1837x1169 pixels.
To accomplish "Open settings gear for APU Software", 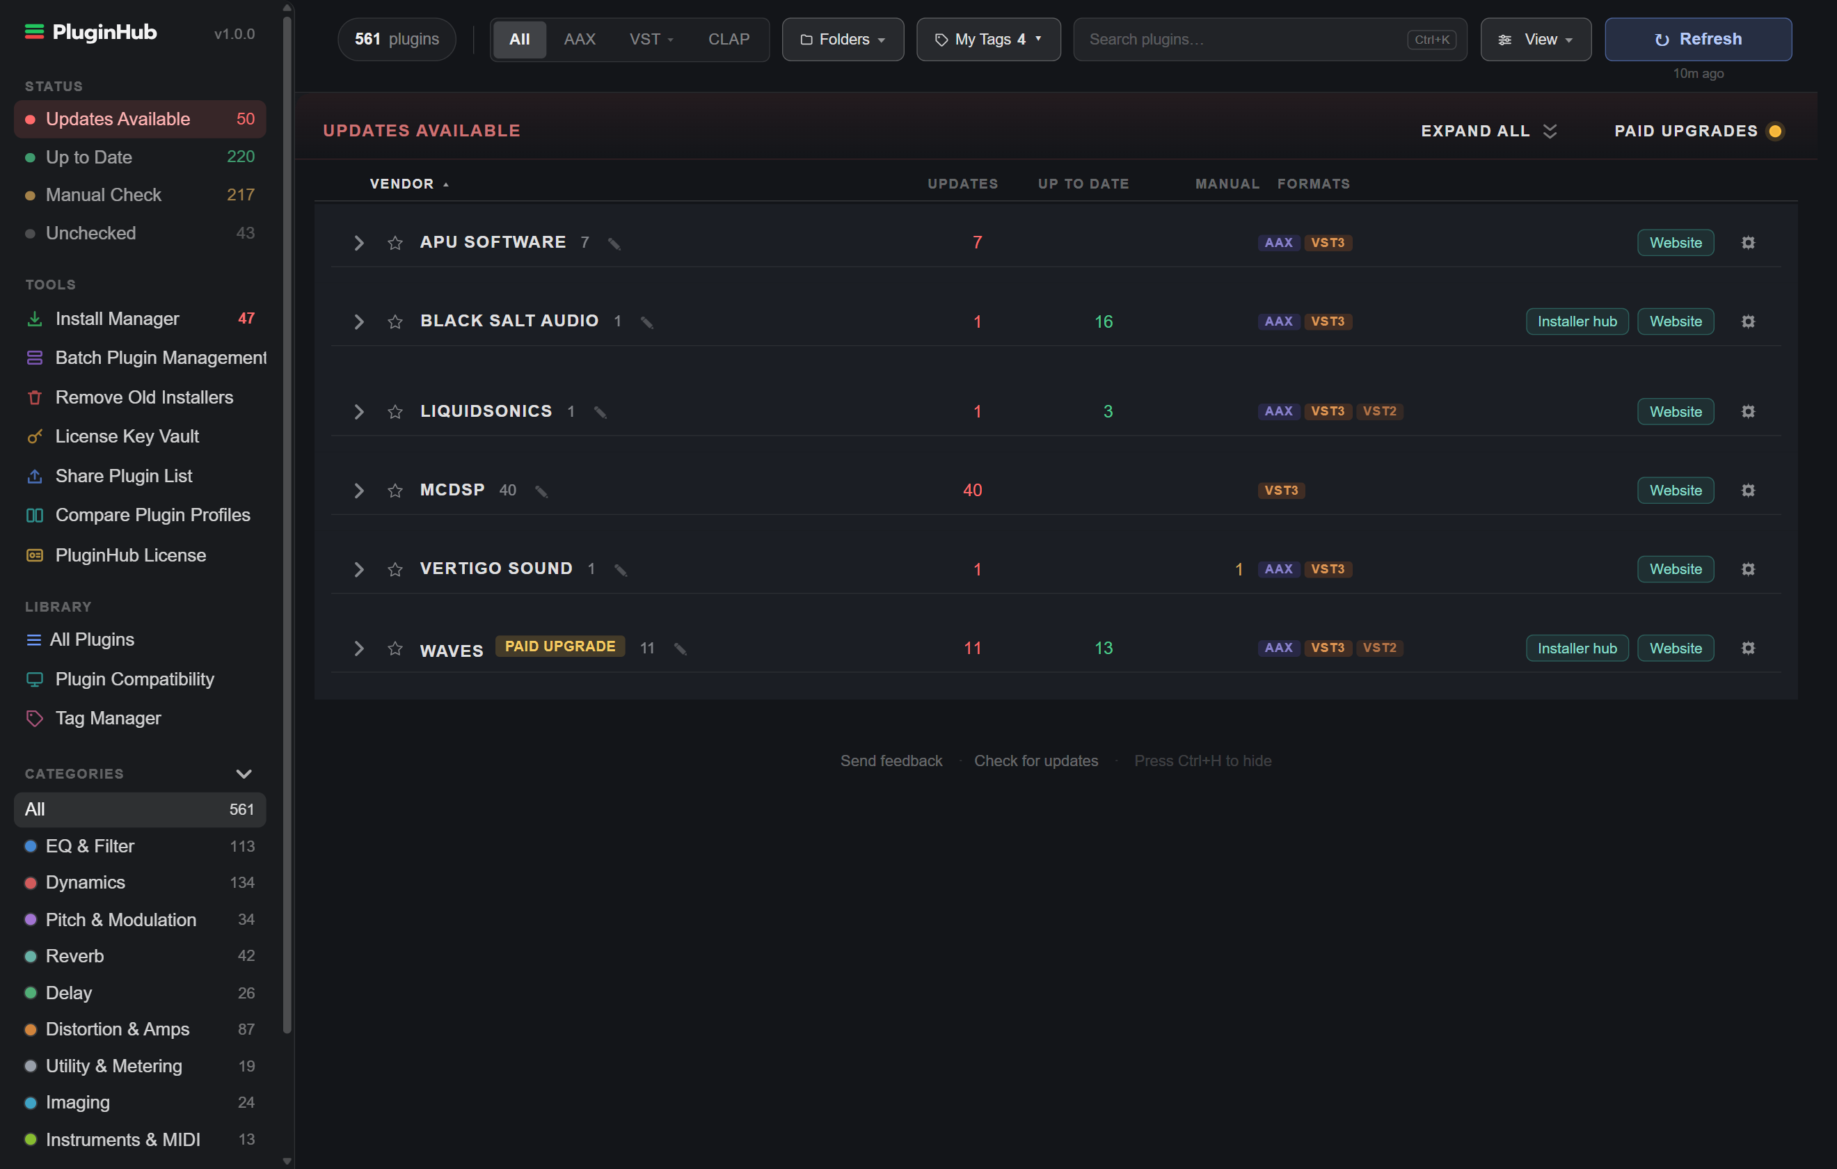I will click(x=1748, y=243).
